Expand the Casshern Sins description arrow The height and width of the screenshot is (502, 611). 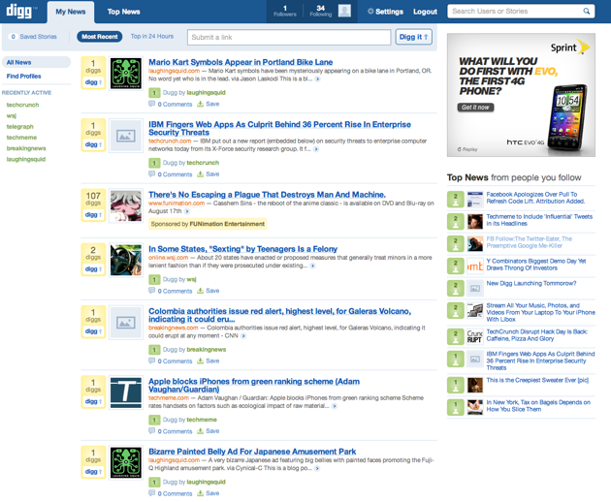point(187,211)
